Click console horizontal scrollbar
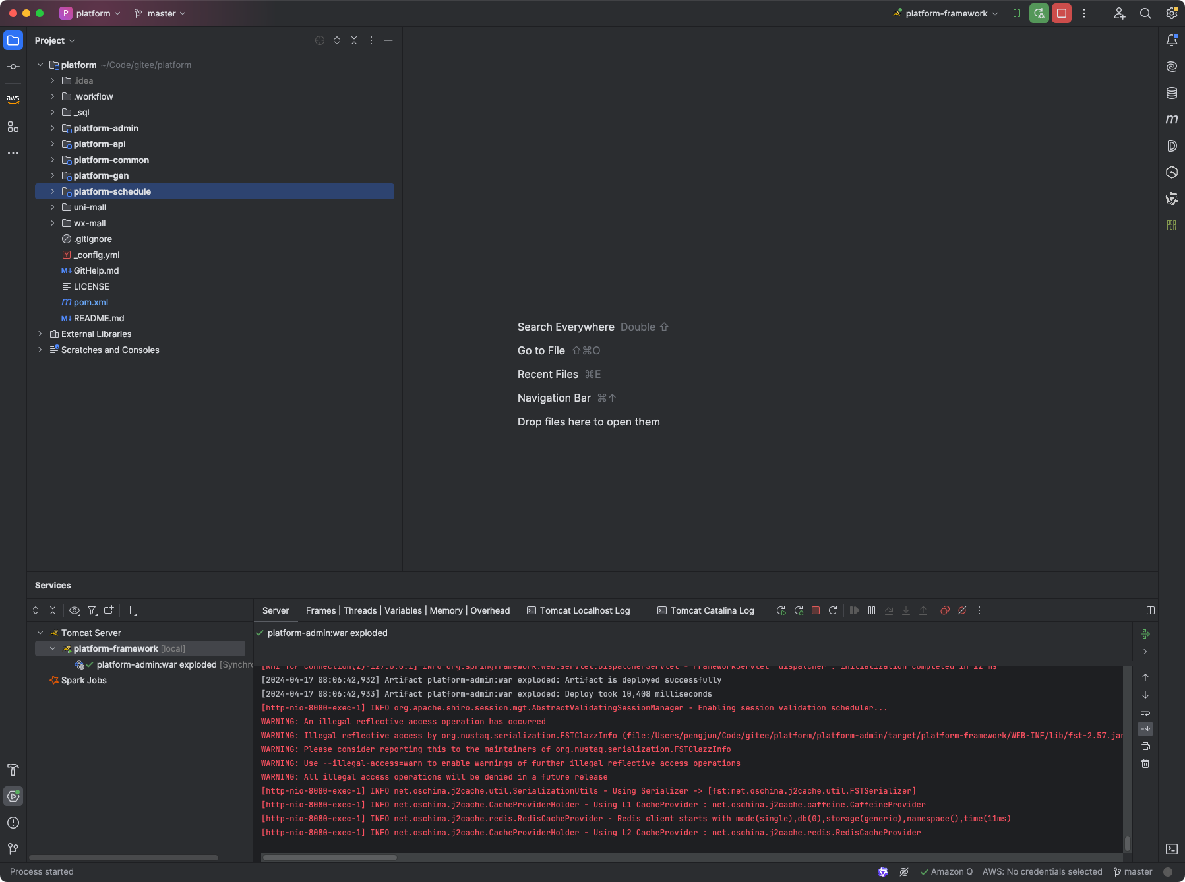Image resolution: width=1185 pixels, height=882 pixels. [x=330, y=858]
